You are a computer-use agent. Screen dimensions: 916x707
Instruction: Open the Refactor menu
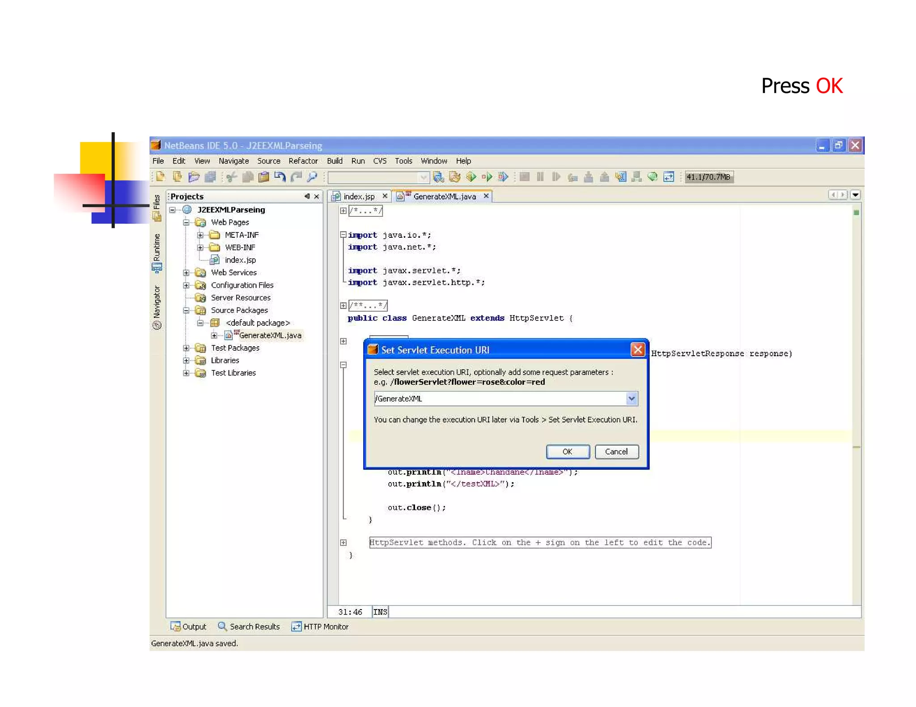303,161
